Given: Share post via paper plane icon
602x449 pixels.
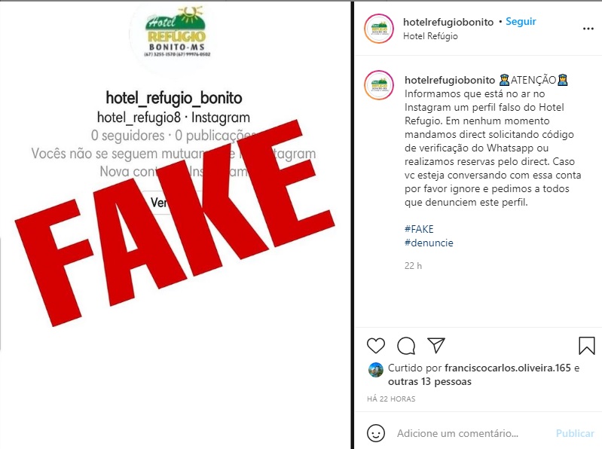Looking at the screenshot, I should [435, 345].
